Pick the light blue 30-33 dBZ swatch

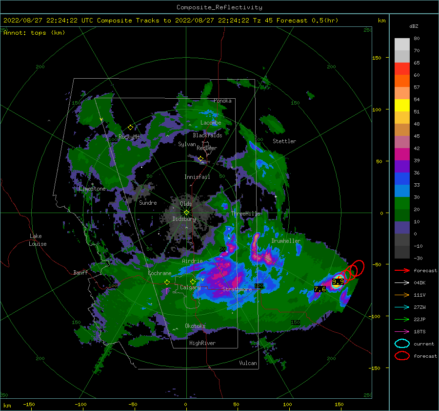(402, 191)
